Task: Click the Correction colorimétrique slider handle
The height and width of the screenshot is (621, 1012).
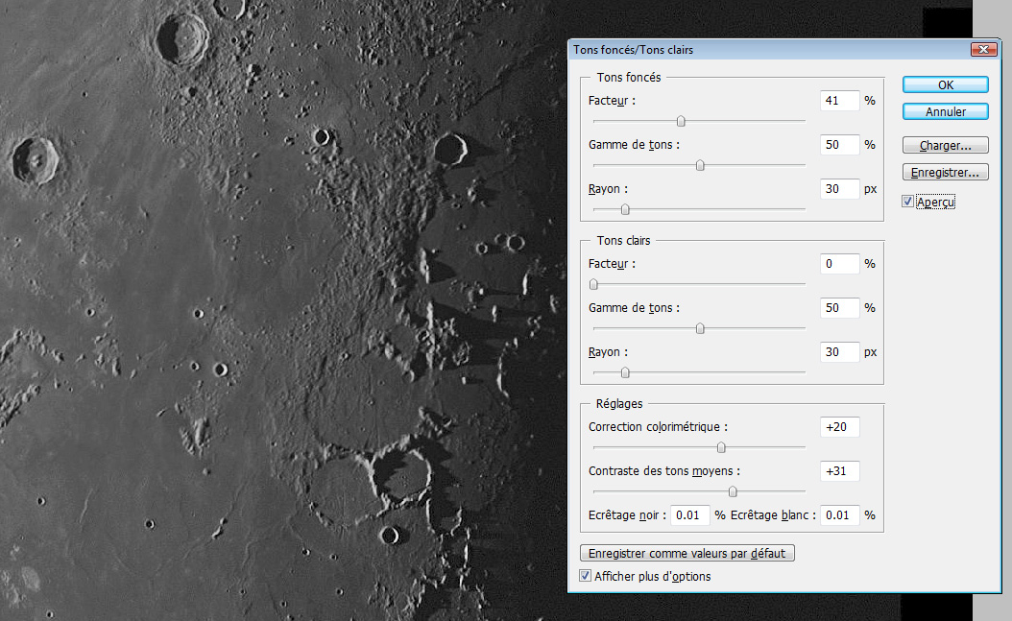Action: click(721, 447)
